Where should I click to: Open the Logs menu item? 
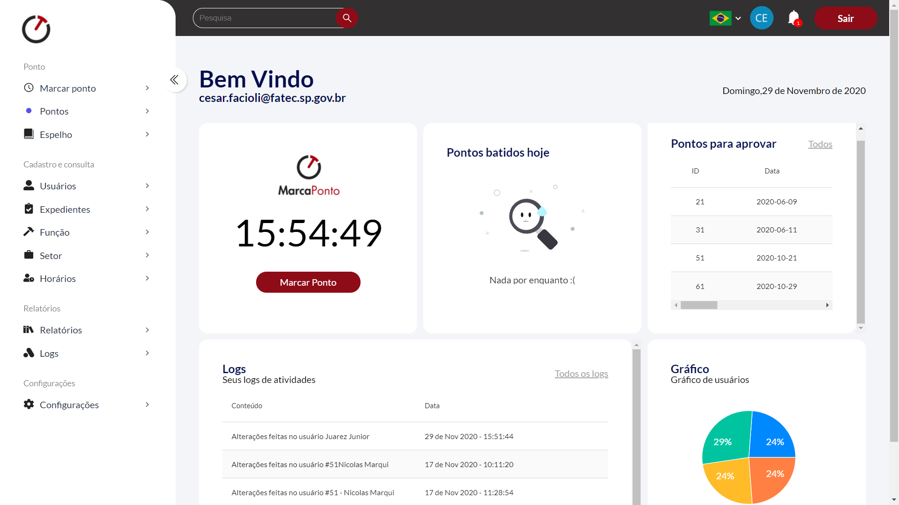(x=49, y=353)
